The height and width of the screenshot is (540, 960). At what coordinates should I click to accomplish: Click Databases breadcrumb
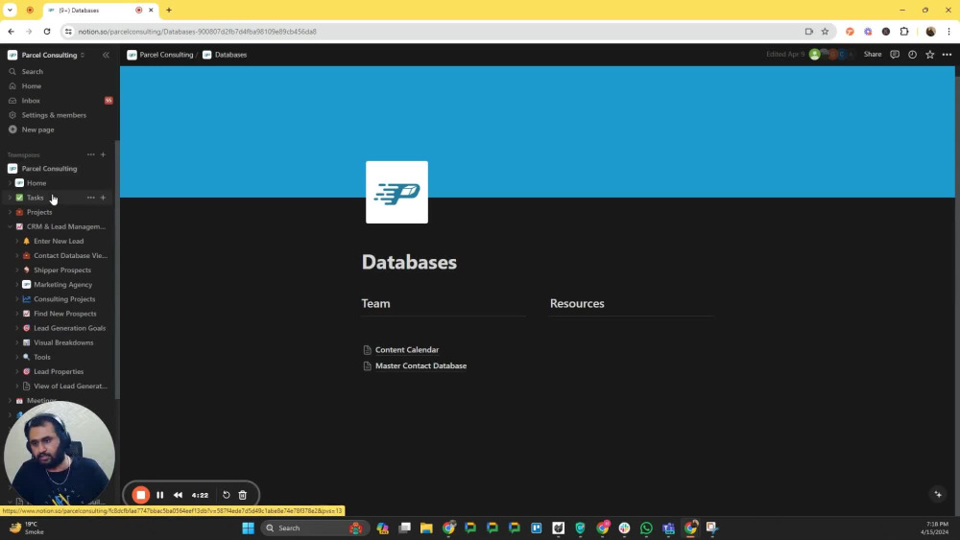pyautogui.click(x=225, y=55)
